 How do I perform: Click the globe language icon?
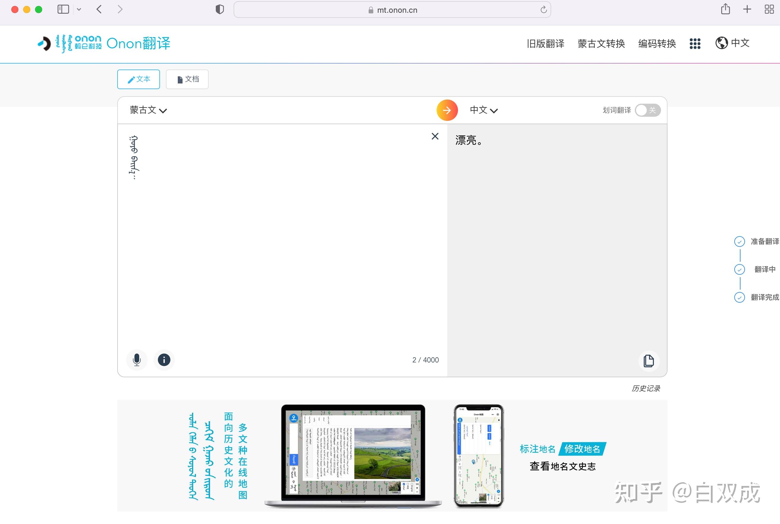[721, 43]
